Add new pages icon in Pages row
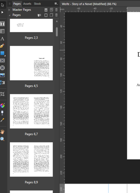 click(46, 15)
